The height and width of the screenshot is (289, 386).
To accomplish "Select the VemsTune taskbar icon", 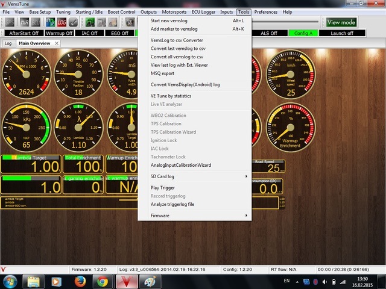I will tap(127, 282).
